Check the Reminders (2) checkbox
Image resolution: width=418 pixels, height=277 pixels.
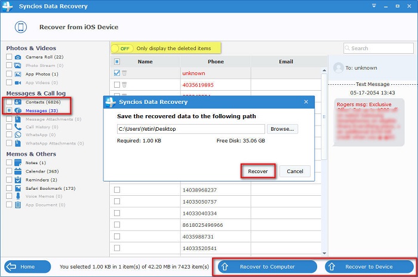point(9,180)
